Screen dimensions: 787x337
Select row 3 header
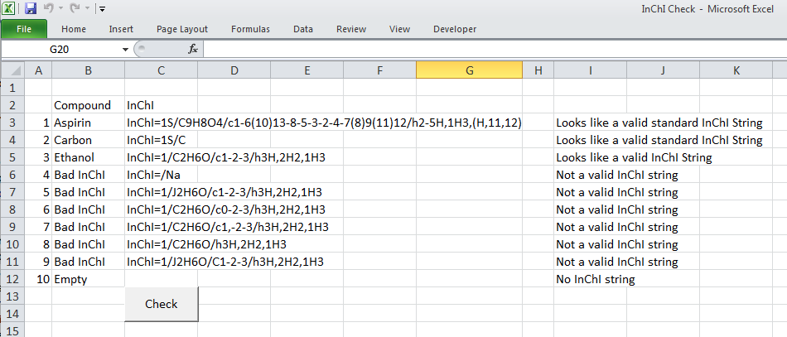click(x=12, y=123)
